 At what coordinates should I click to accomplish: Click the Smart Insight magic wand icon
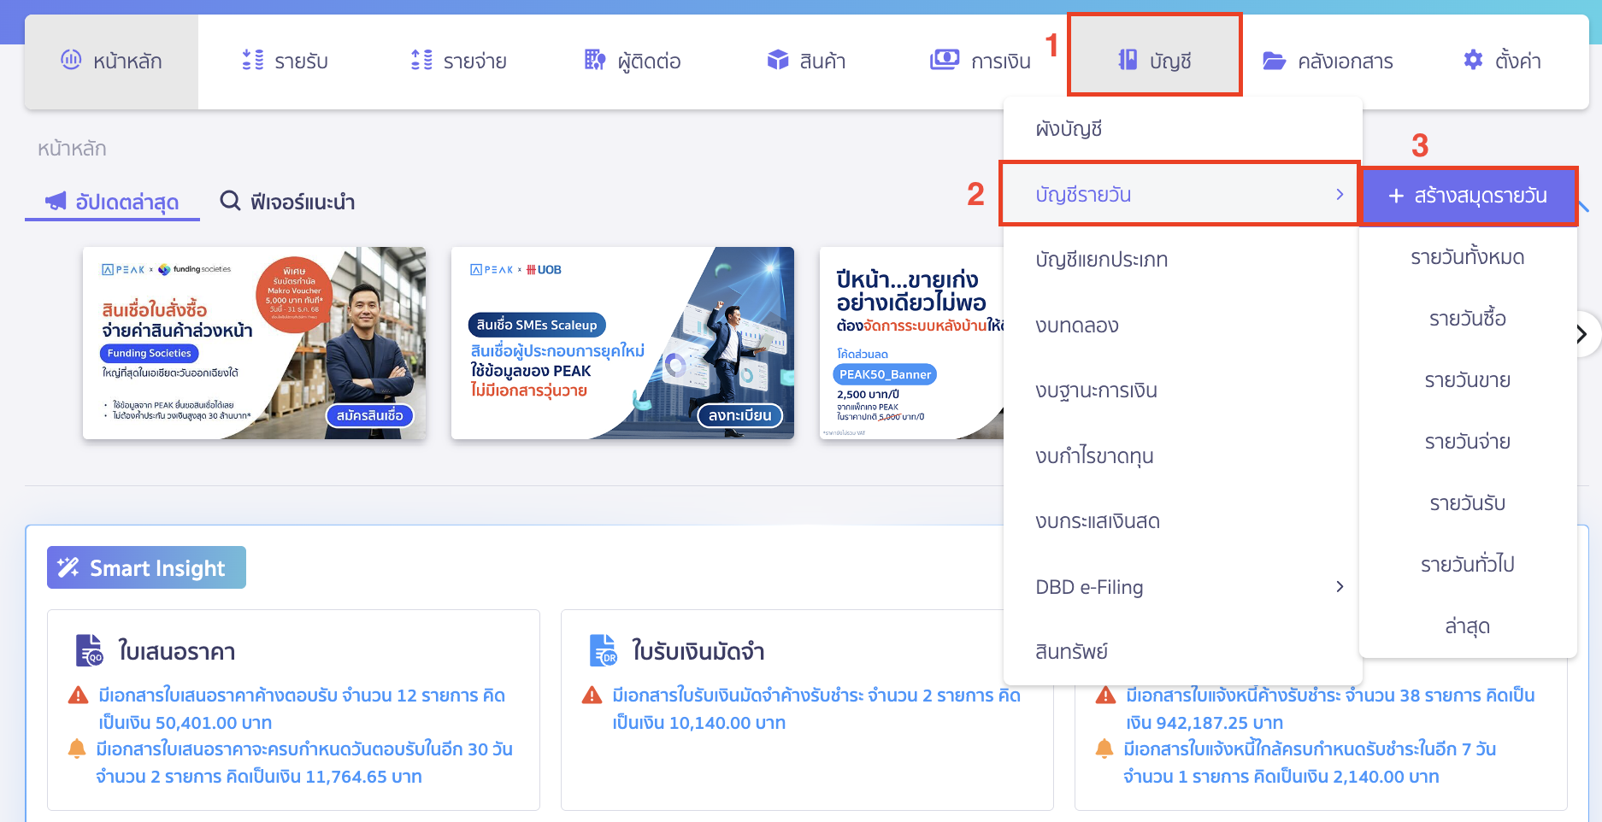tap(67, 567)
